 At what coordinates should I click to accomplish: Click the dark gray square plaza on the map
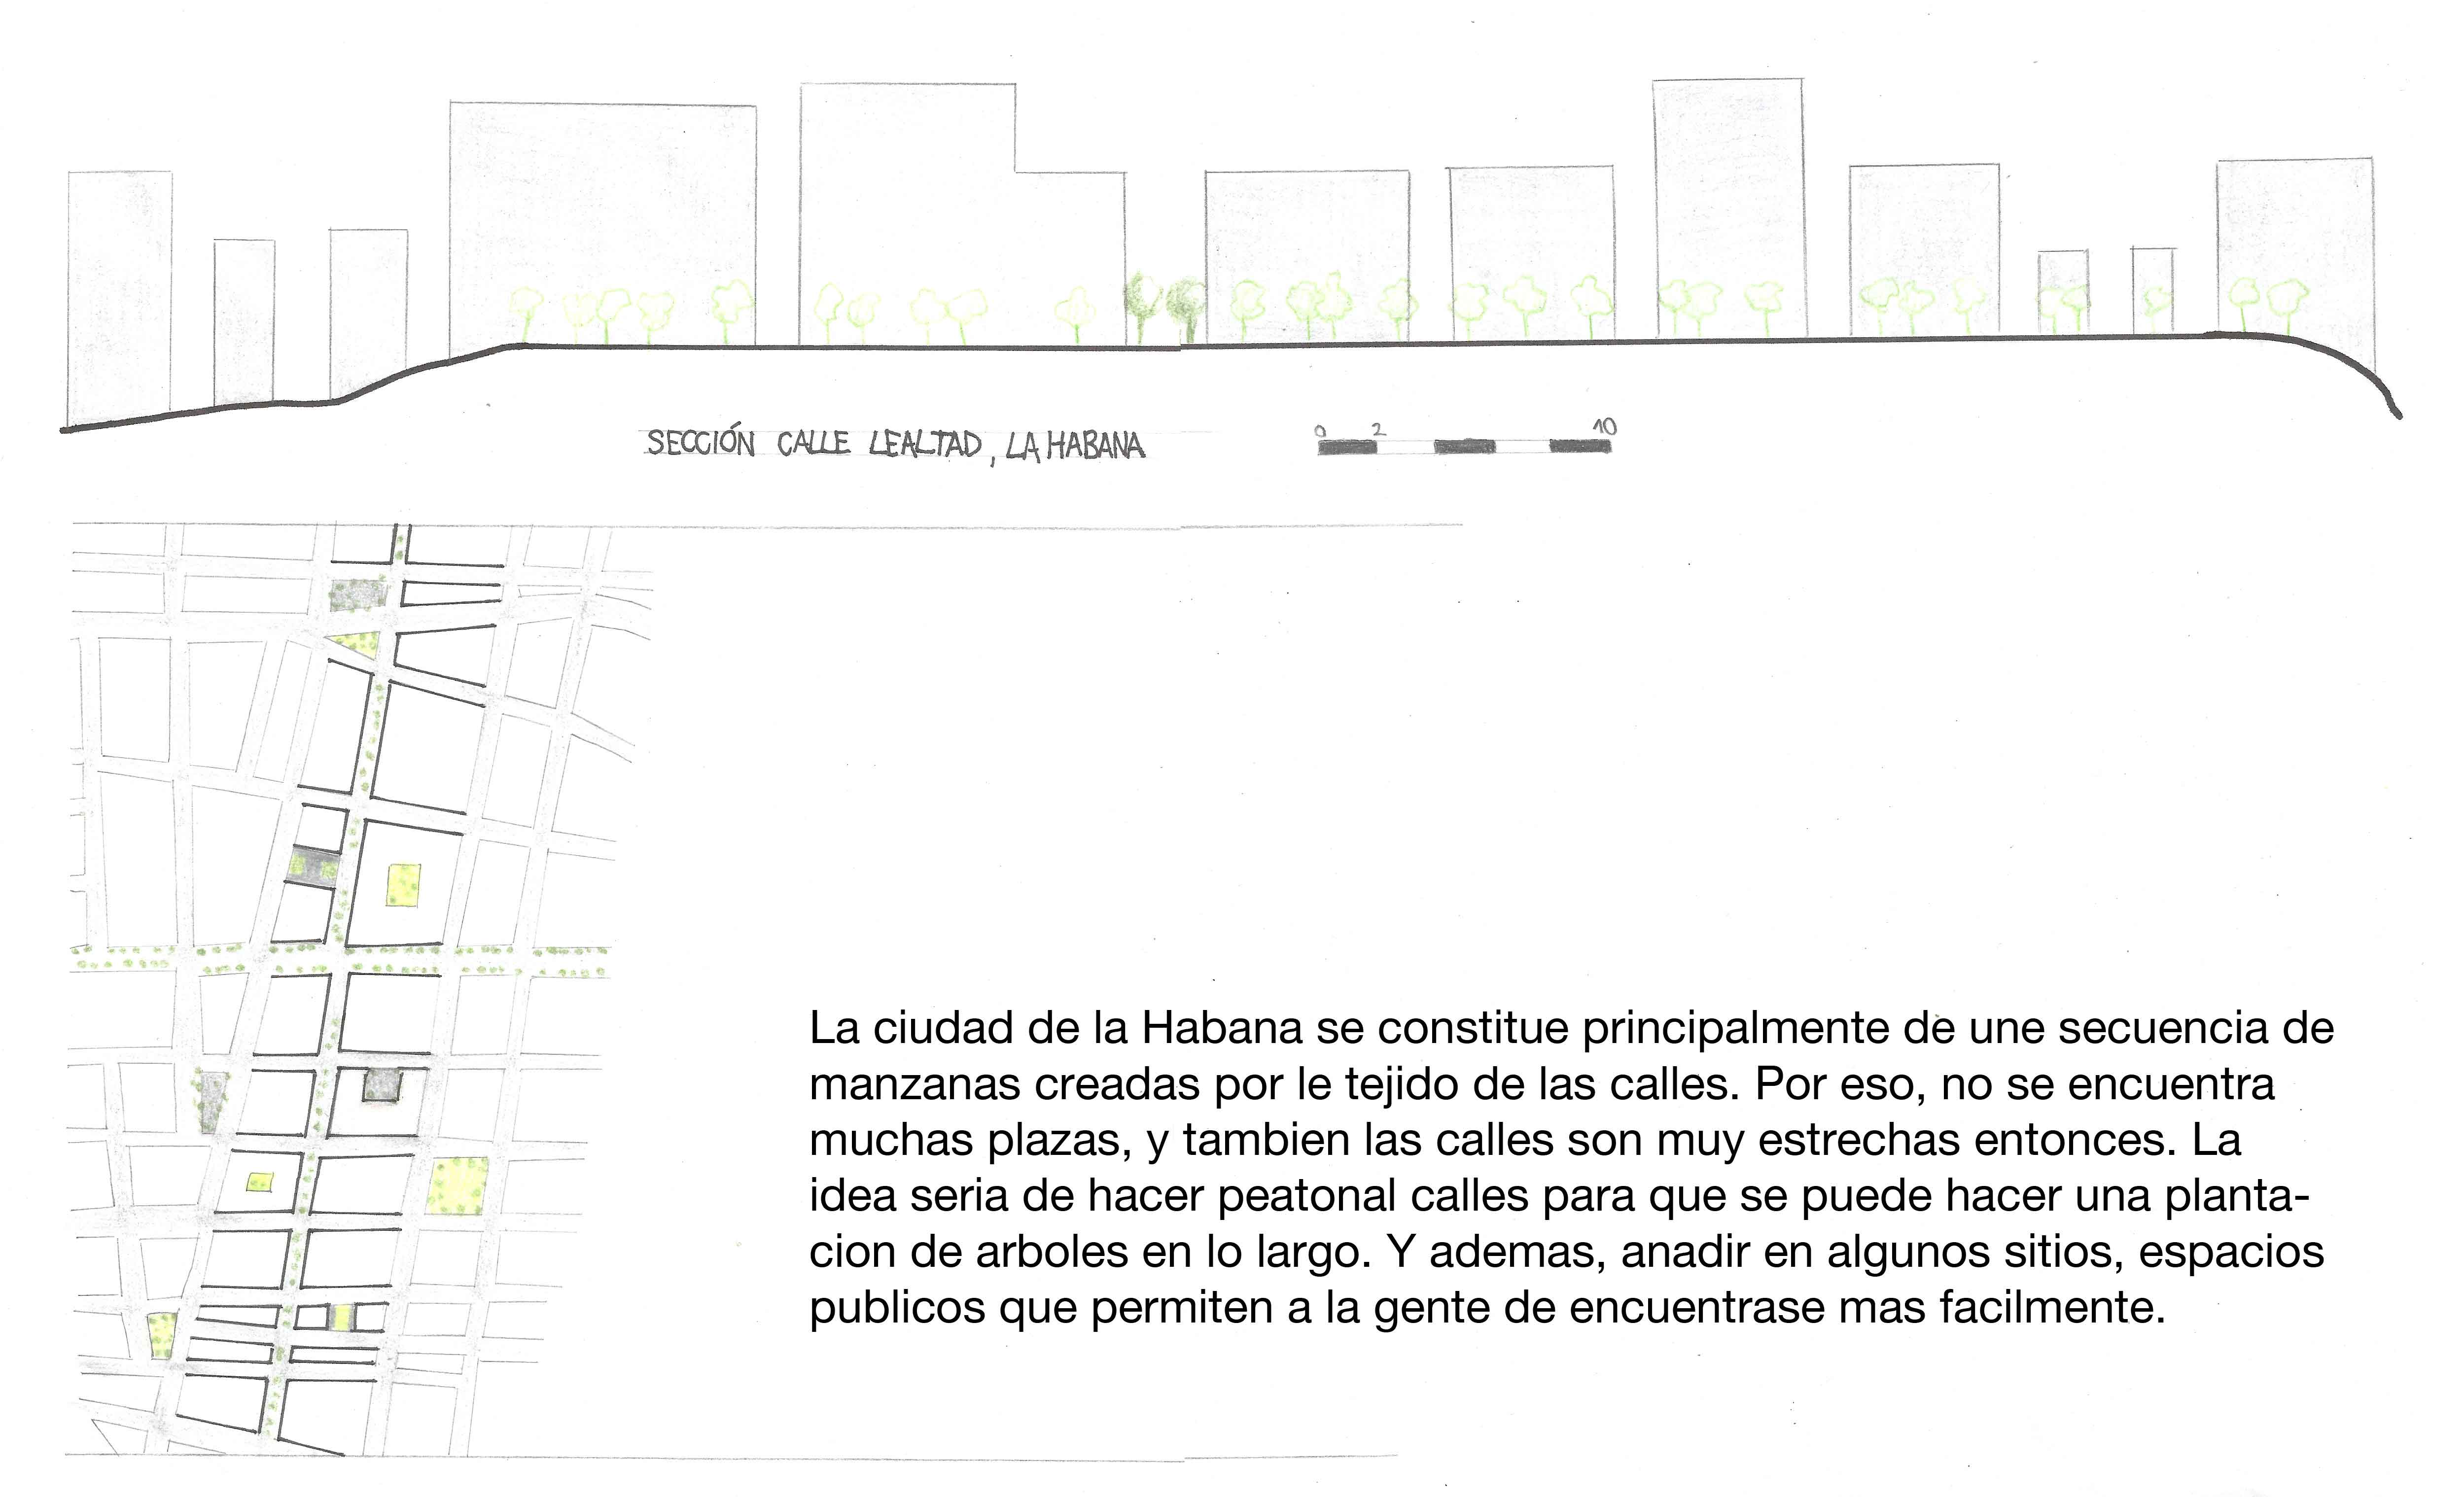coord(382,1085)
